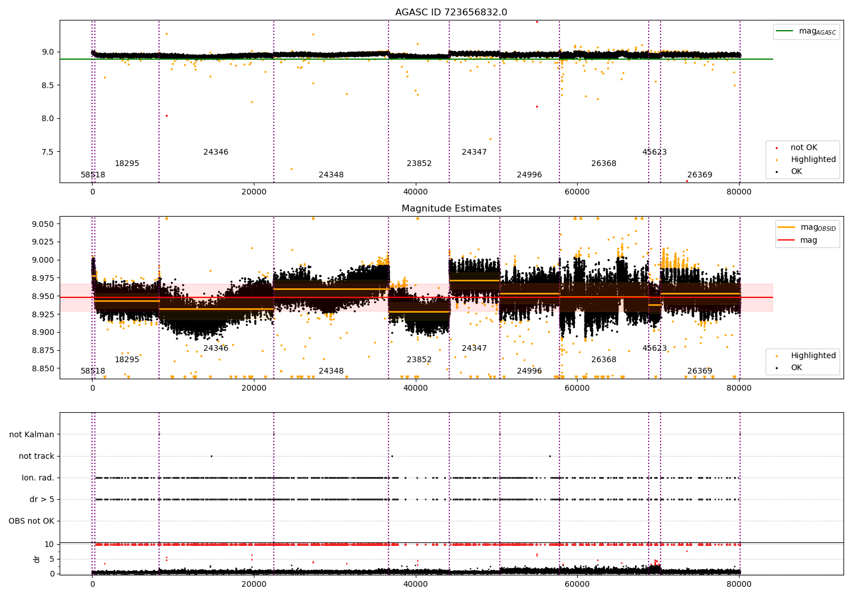852x597 pixels.
Task: Click obsid label 24346 in Magnitude Estimates plot
Action: 216,349
